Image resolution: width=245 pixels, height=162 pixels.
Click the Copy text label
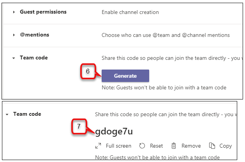[226, 146]
